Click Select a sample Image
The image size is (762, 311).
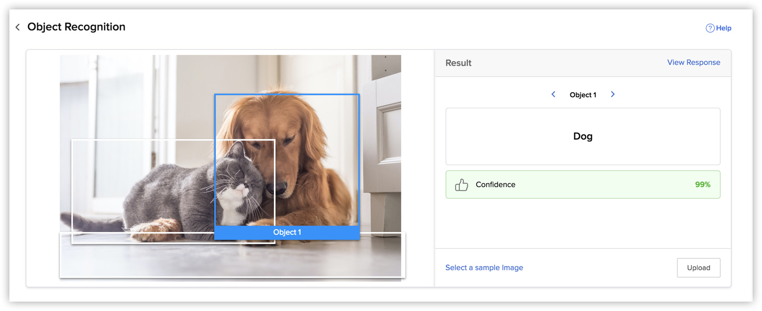pos(484,268)
